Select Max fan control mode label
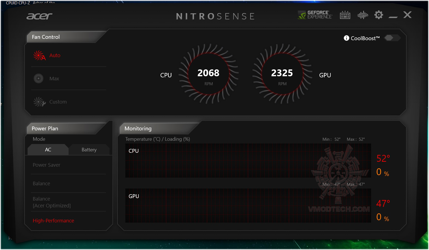The image size is (429, 250). [54, 79]
